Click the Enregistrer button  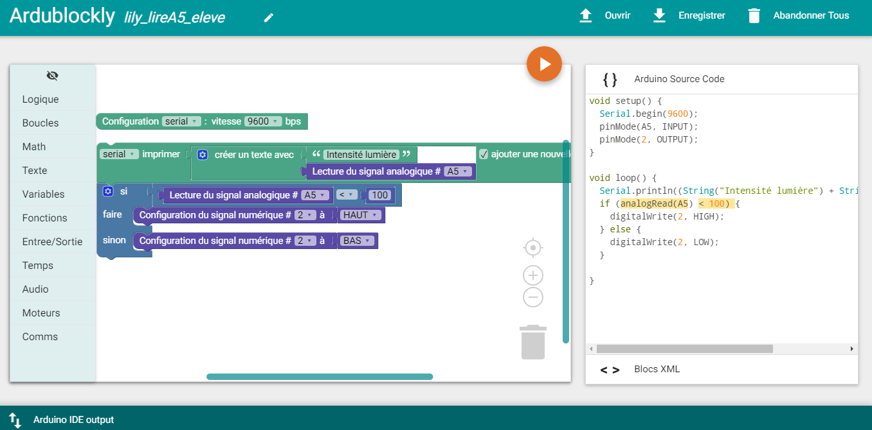tap(689, 15)
